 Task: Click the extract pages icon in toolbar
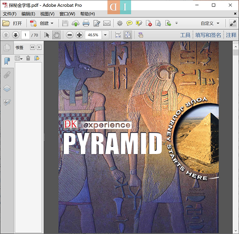(168, 23)
